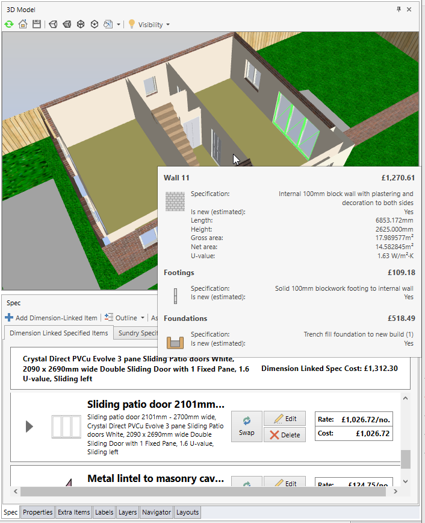Click Add Dimension-Linked Item

51,318
